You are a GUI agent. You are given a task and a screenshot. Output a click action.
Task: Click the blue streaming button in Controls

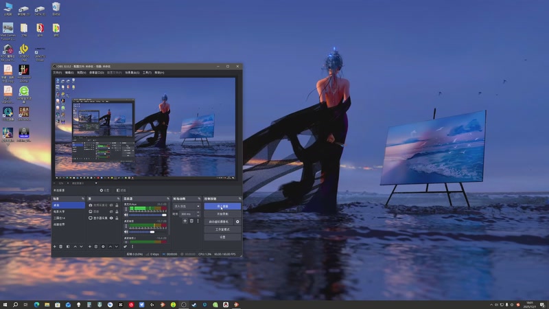[222, 206]
